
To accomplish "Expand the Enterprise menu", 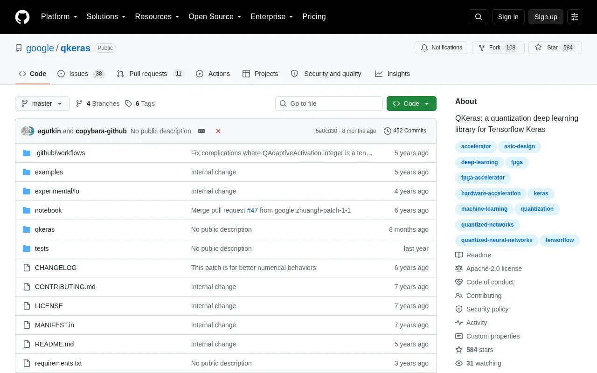I will coord(271,17).
